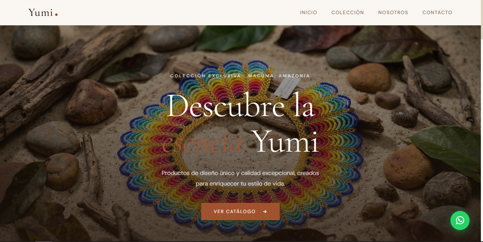This screenshot has width=483, height=242.
Task: Open the Colección menu item
Action: [x=348, y=12]
